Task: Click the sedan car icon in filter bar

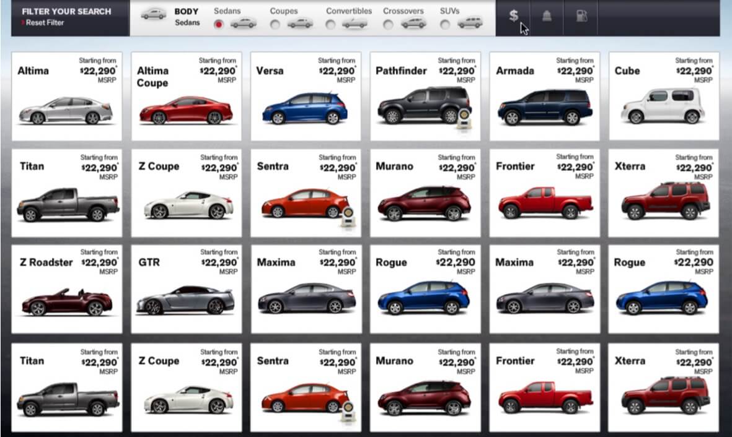Action: click(x=244, y=23)
